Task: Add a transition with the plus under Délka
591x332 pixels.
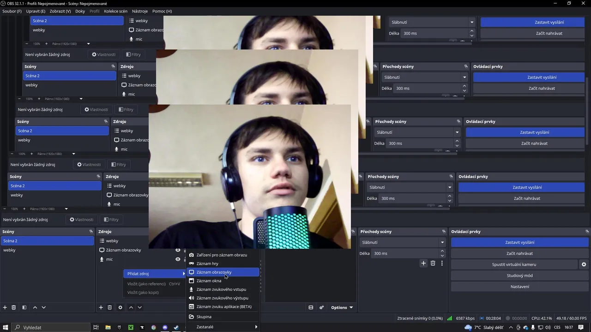Action: coord(423,263)
